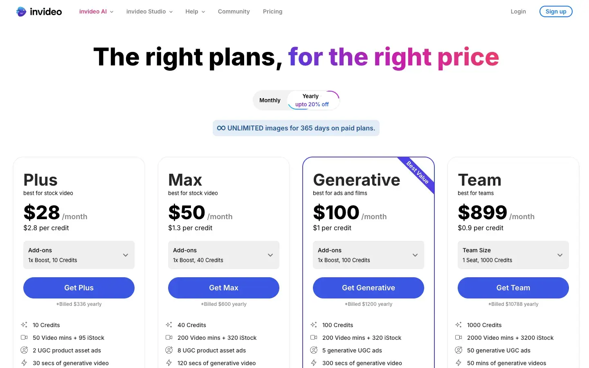The height and width of the screenshot is (368, 589).
Task: Click the invideo logo icon
Action: click(x=21, y=11)
